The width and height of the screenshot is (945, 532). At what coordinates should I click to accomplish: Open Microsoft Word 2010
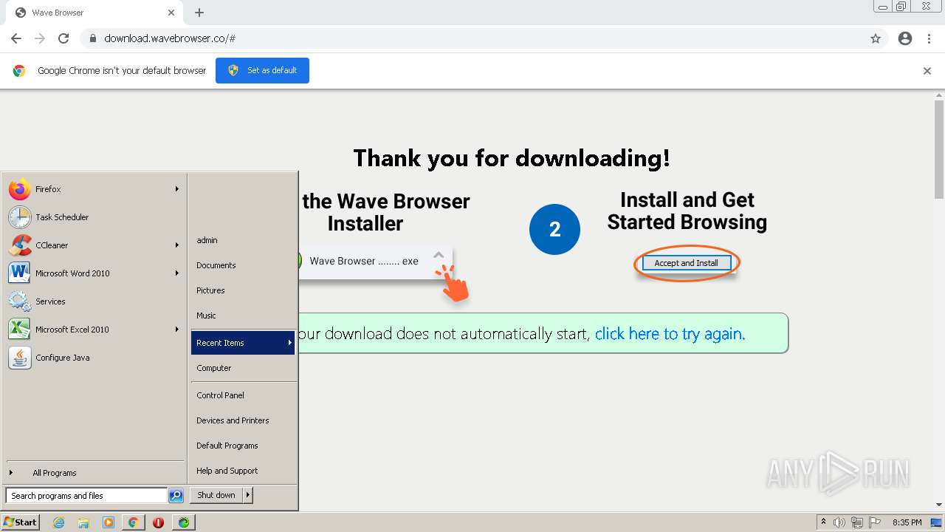[x=94, y=273]
